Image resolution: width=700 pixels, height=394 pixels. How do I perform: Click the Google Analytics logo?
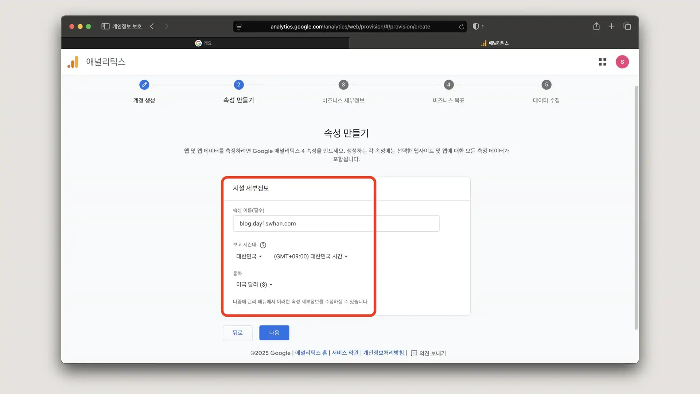click(73, 62)
